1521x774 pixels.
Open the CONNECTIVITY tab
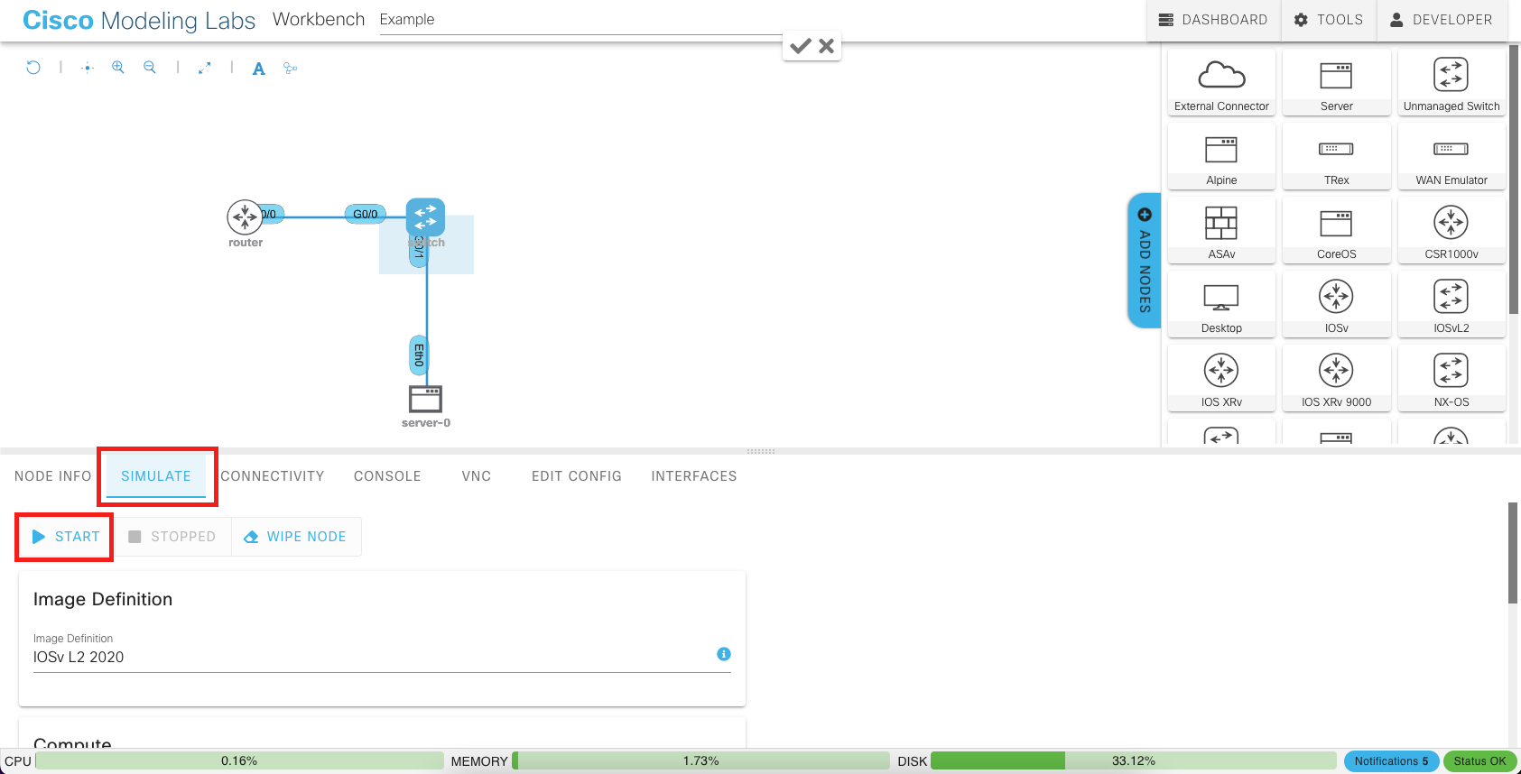pos(273,476)
